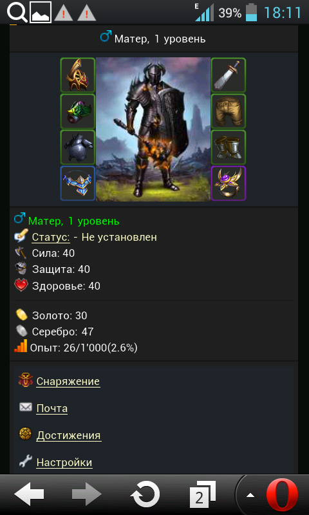This screenshot has height=515, width=309.
Task: View the Достижения achievements page
Action: point(69,436)
